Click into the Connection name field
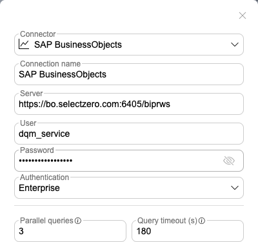 point(129,74)
